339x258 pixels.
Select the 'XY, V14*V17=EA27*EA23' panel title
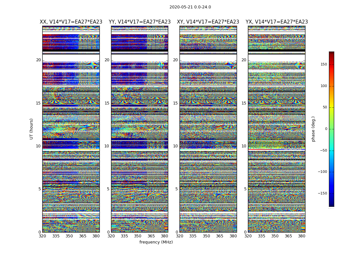click(208, 22)
